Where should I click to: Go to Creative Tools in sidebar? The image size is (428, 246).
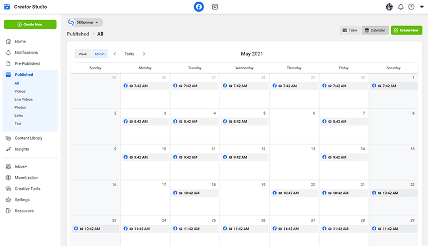pos(27,188)
